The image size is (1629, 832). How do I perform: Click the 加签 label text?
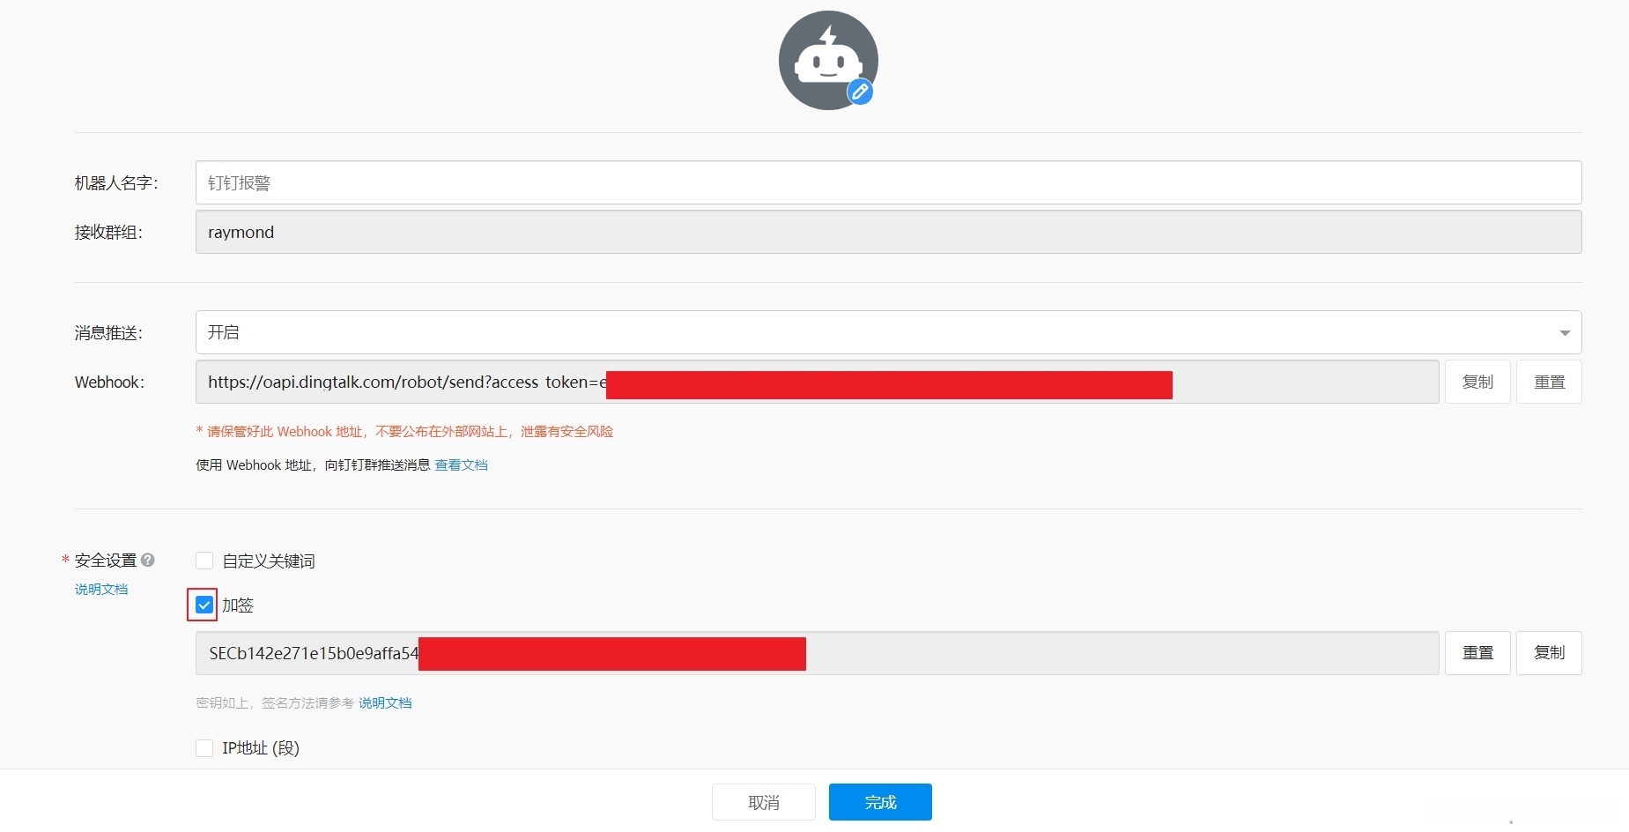238,605
